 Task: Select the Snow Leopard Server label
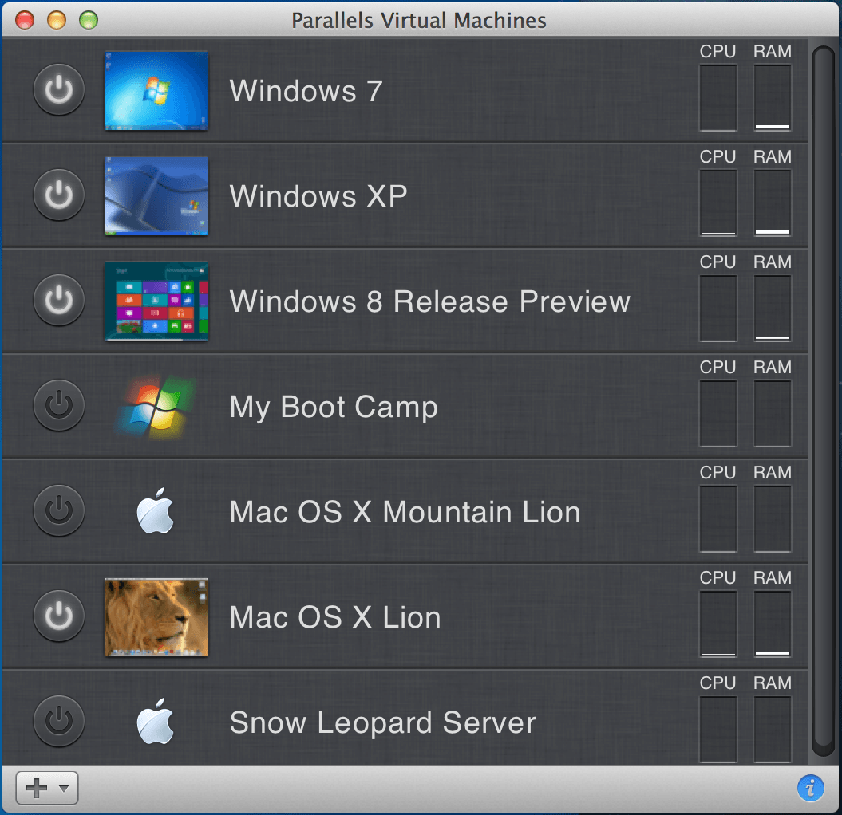(382, 722)
